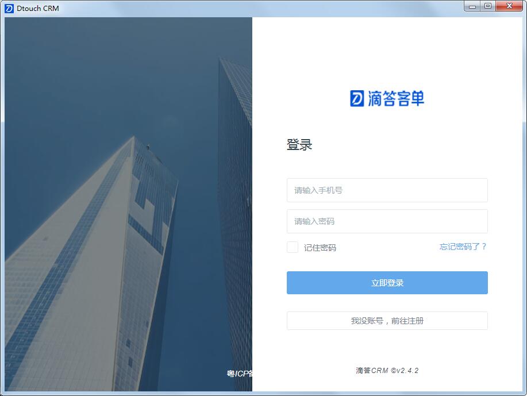Viewport: 527px width, 396px height.
Task: Click the 记住密码 label text
Action: [320, 248]
